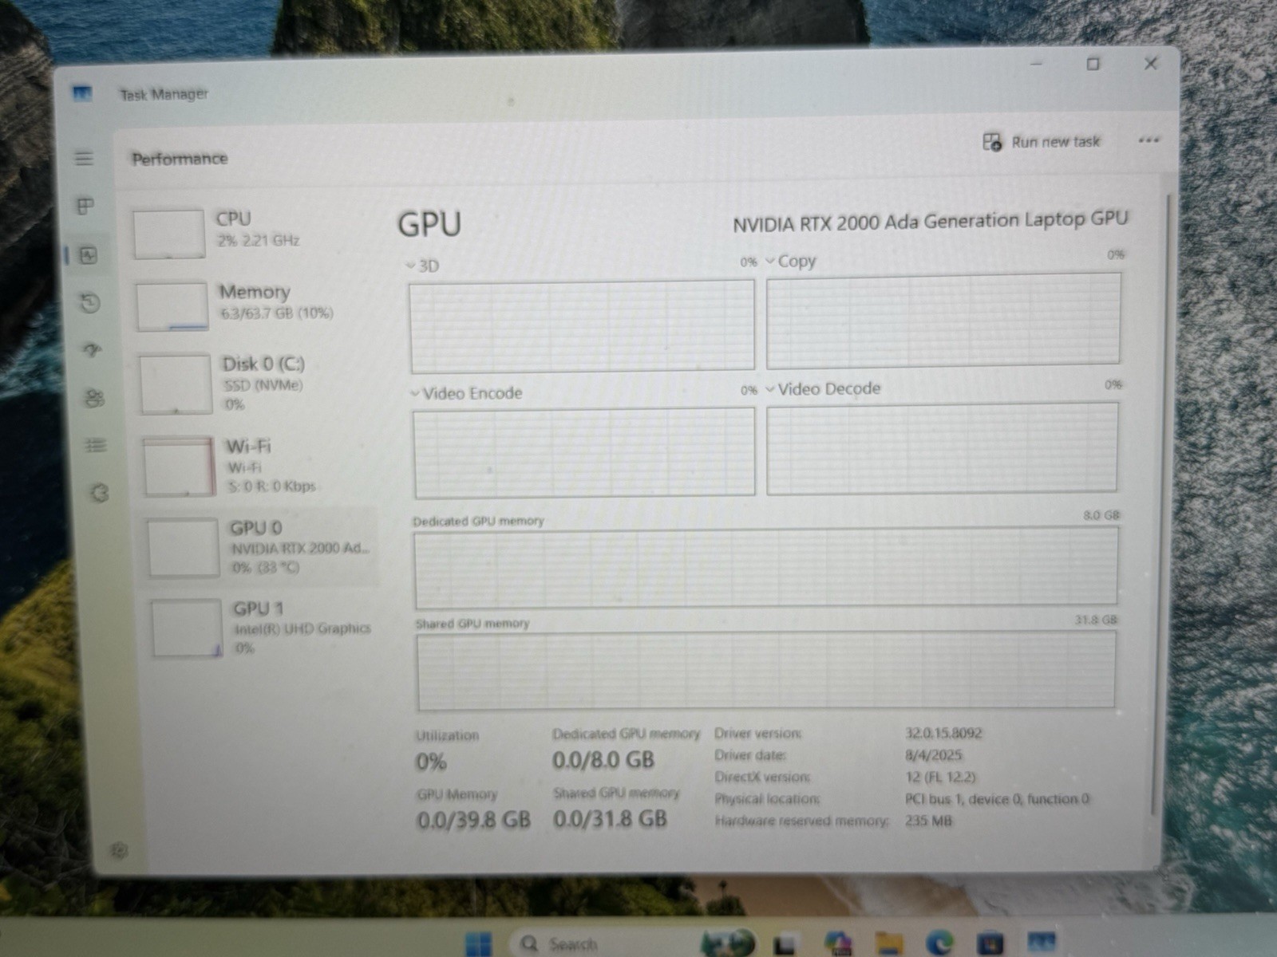Open the Copy engine graph dropdown
Viewport: 1277px width, 957px height.
[x=791, y=261]
